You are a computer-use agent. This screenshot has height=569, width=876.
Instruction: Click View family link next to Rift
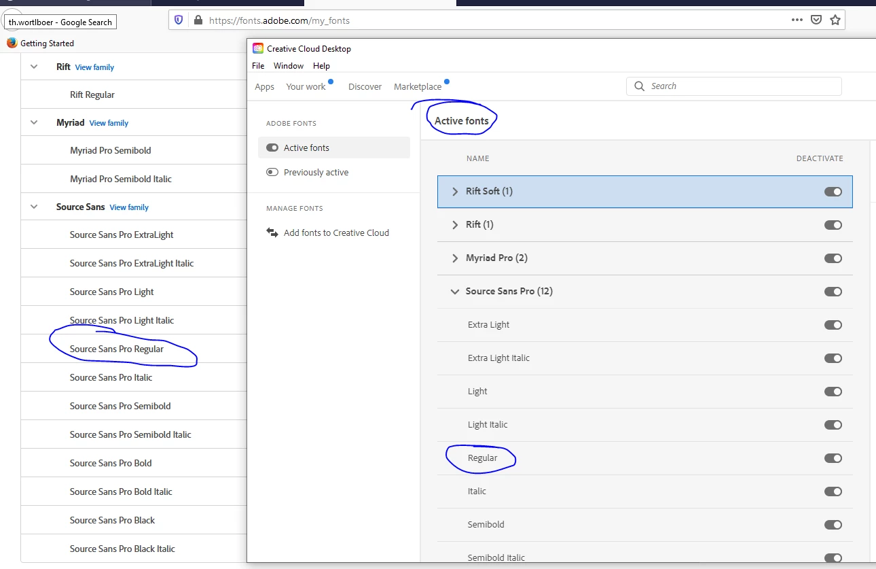pos(94,67)
